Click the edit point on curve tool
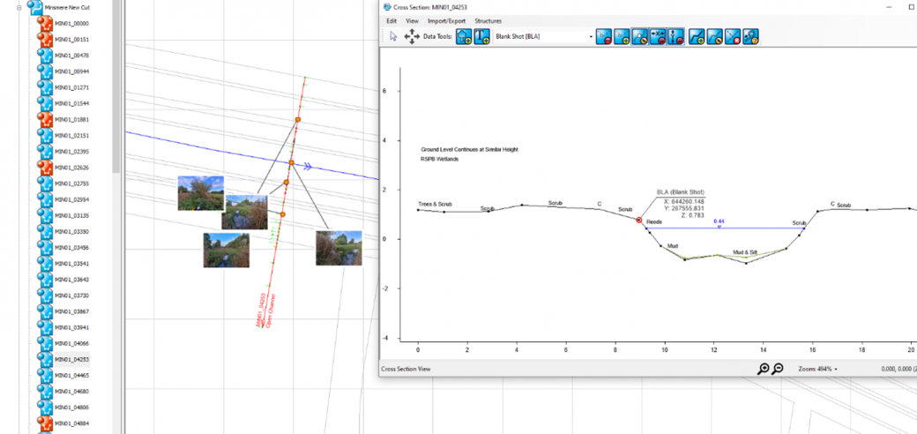917x434 pixels. (639, 36)
